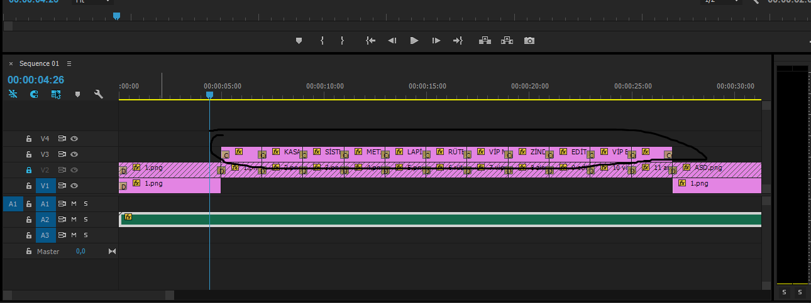Hide track V4 using the eye icon

74,139
